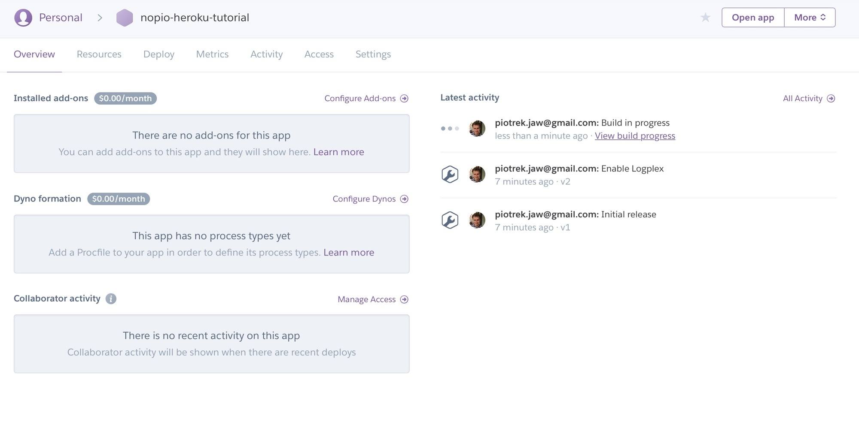Click the nopio-heroku-tutorial app name
This screenshot has height=445, width=859.
click(195, 18)
